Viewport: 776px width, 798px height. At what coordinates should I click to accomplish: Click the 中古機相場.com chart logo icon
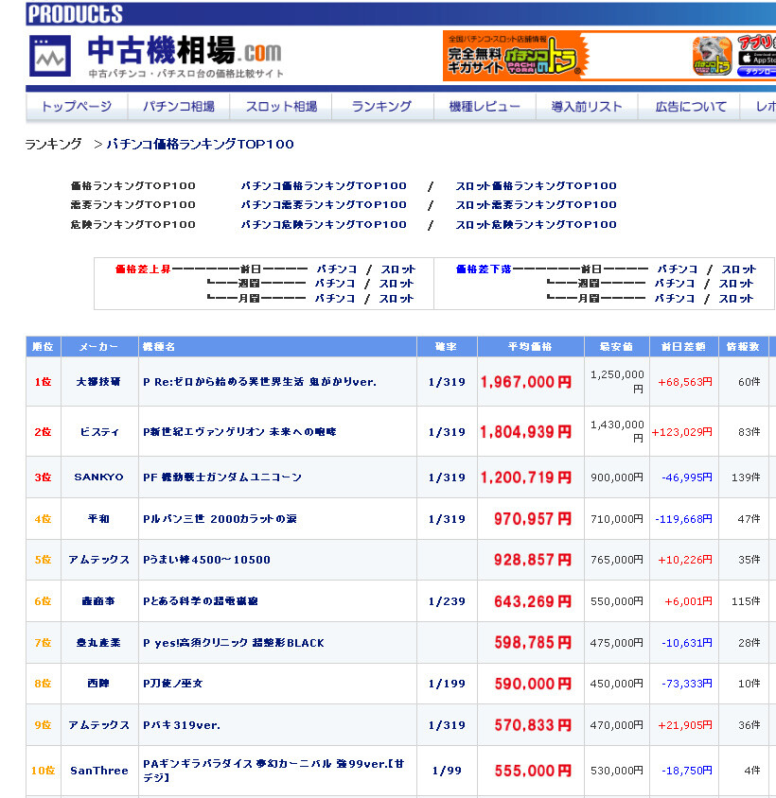(x=50, y=56)
